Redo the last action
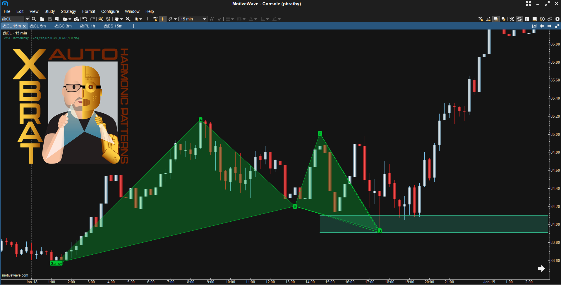The image size is (561, 285). point(92,19)
